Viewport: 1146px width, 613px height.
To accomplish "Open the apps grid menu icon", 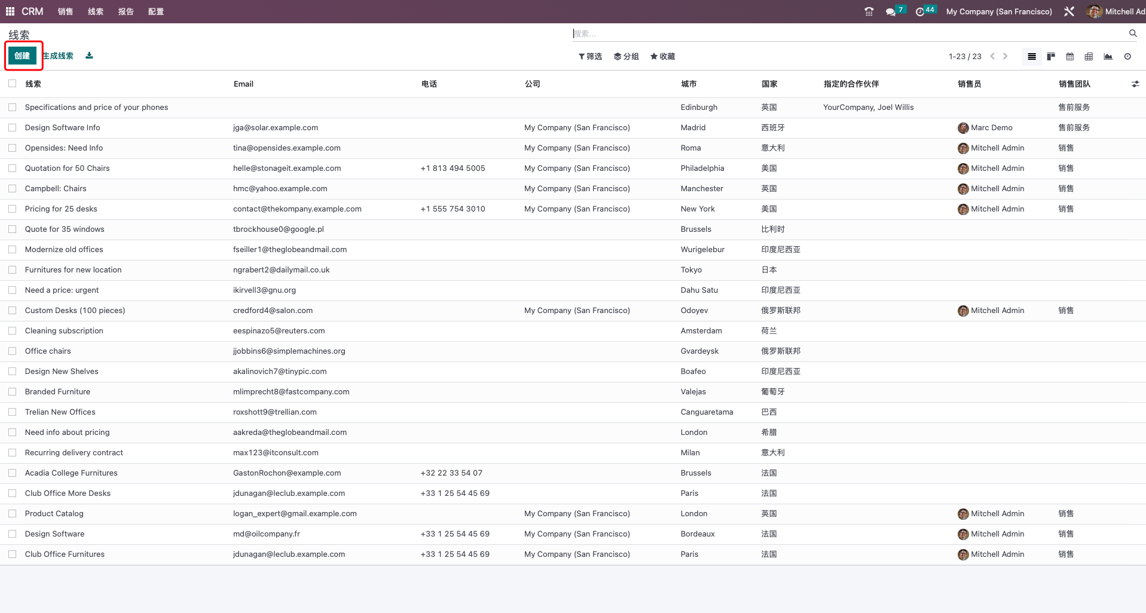I will 10,11.
